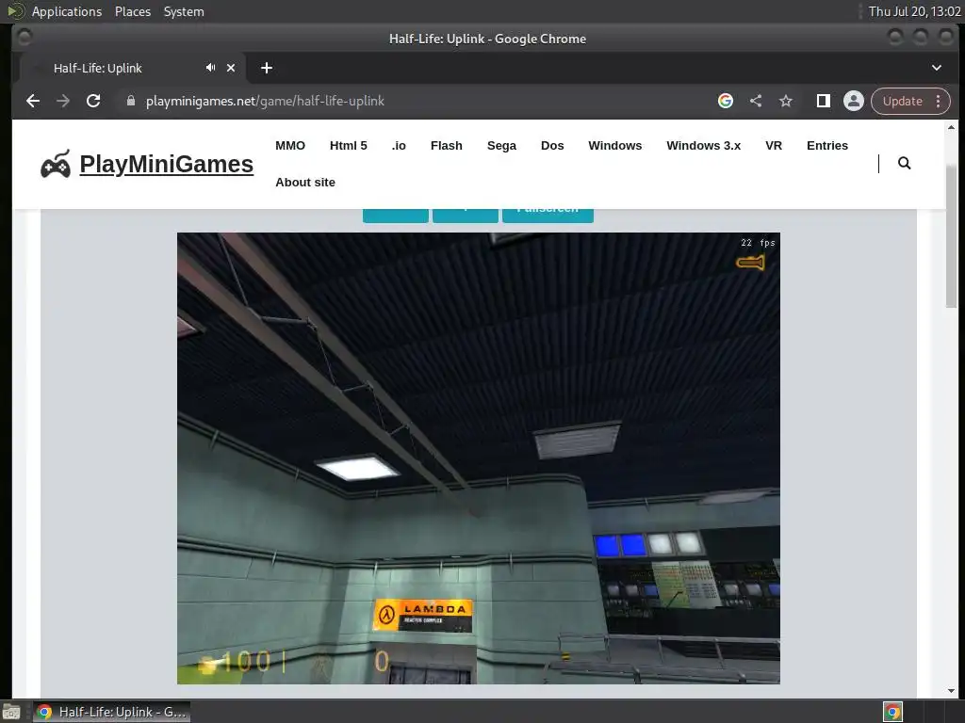Click the Fullscreen button above the game
The width and height of the screenshot is (965, 723).
pyautogui.click(x=548, y=216)
